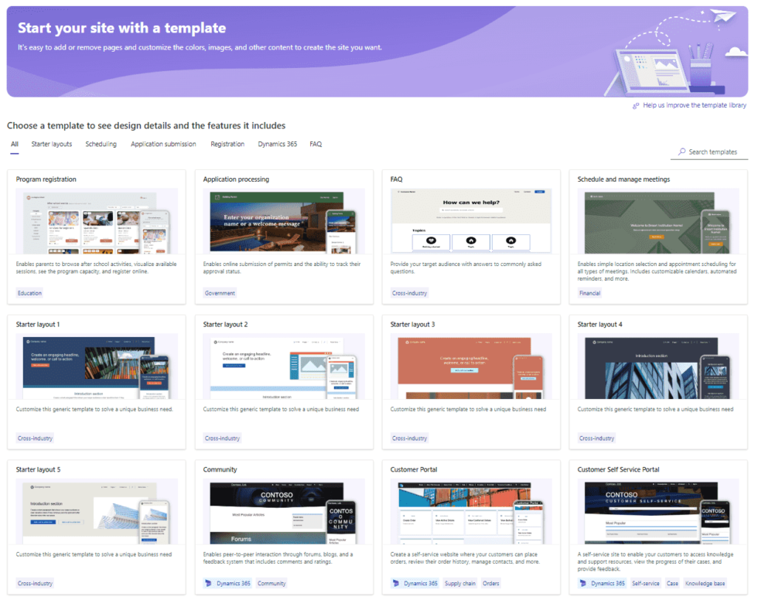Image resolution: width=758 pixels, height=600 pixels.
Task: Open the FAQ filter tab
Action: [x=314, y=144]
